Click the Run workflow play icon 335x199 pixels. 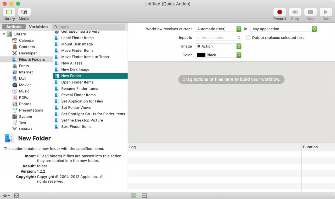pos(326,12)
